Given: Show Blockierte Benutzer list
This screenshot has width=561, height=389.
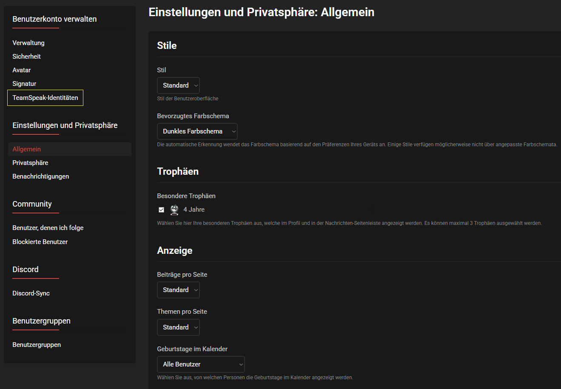Looking at the screenshot, I should click(x=40, y=242).
